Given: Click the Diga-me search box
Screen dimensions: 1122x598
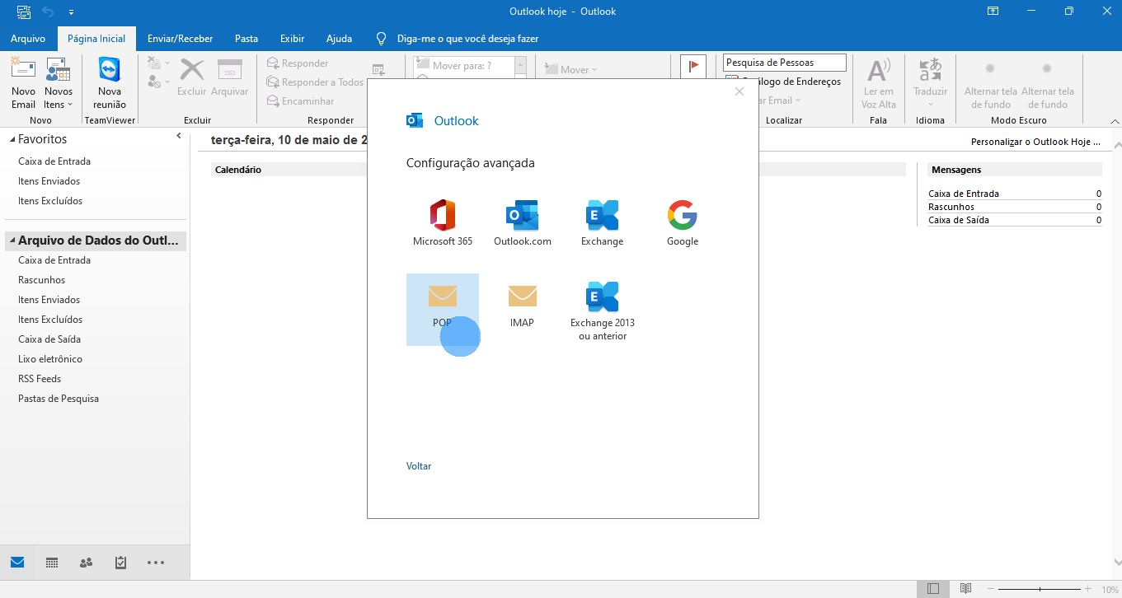Looking at the screenshot, I should (467, 39).
